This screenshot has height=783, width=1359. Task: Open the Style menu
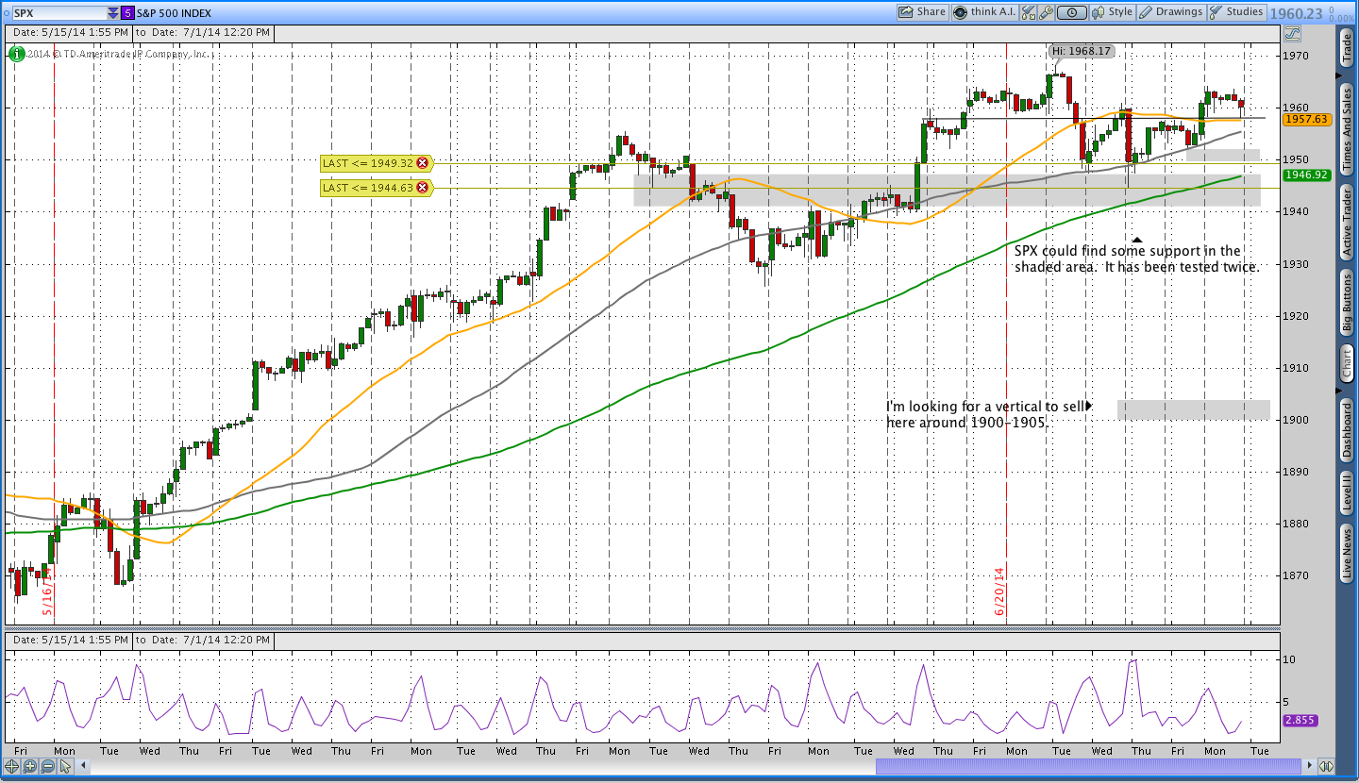(x=1113, y=12)
